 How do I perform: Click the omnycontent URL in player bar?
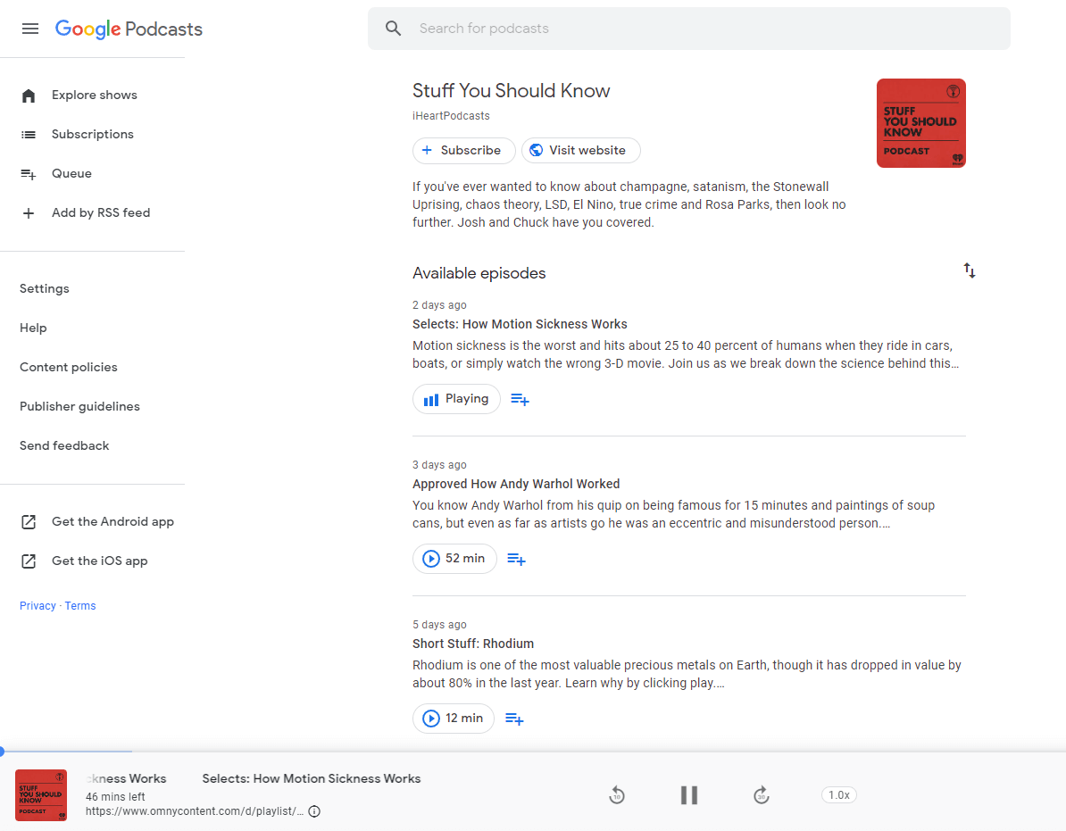coord(195,811)
